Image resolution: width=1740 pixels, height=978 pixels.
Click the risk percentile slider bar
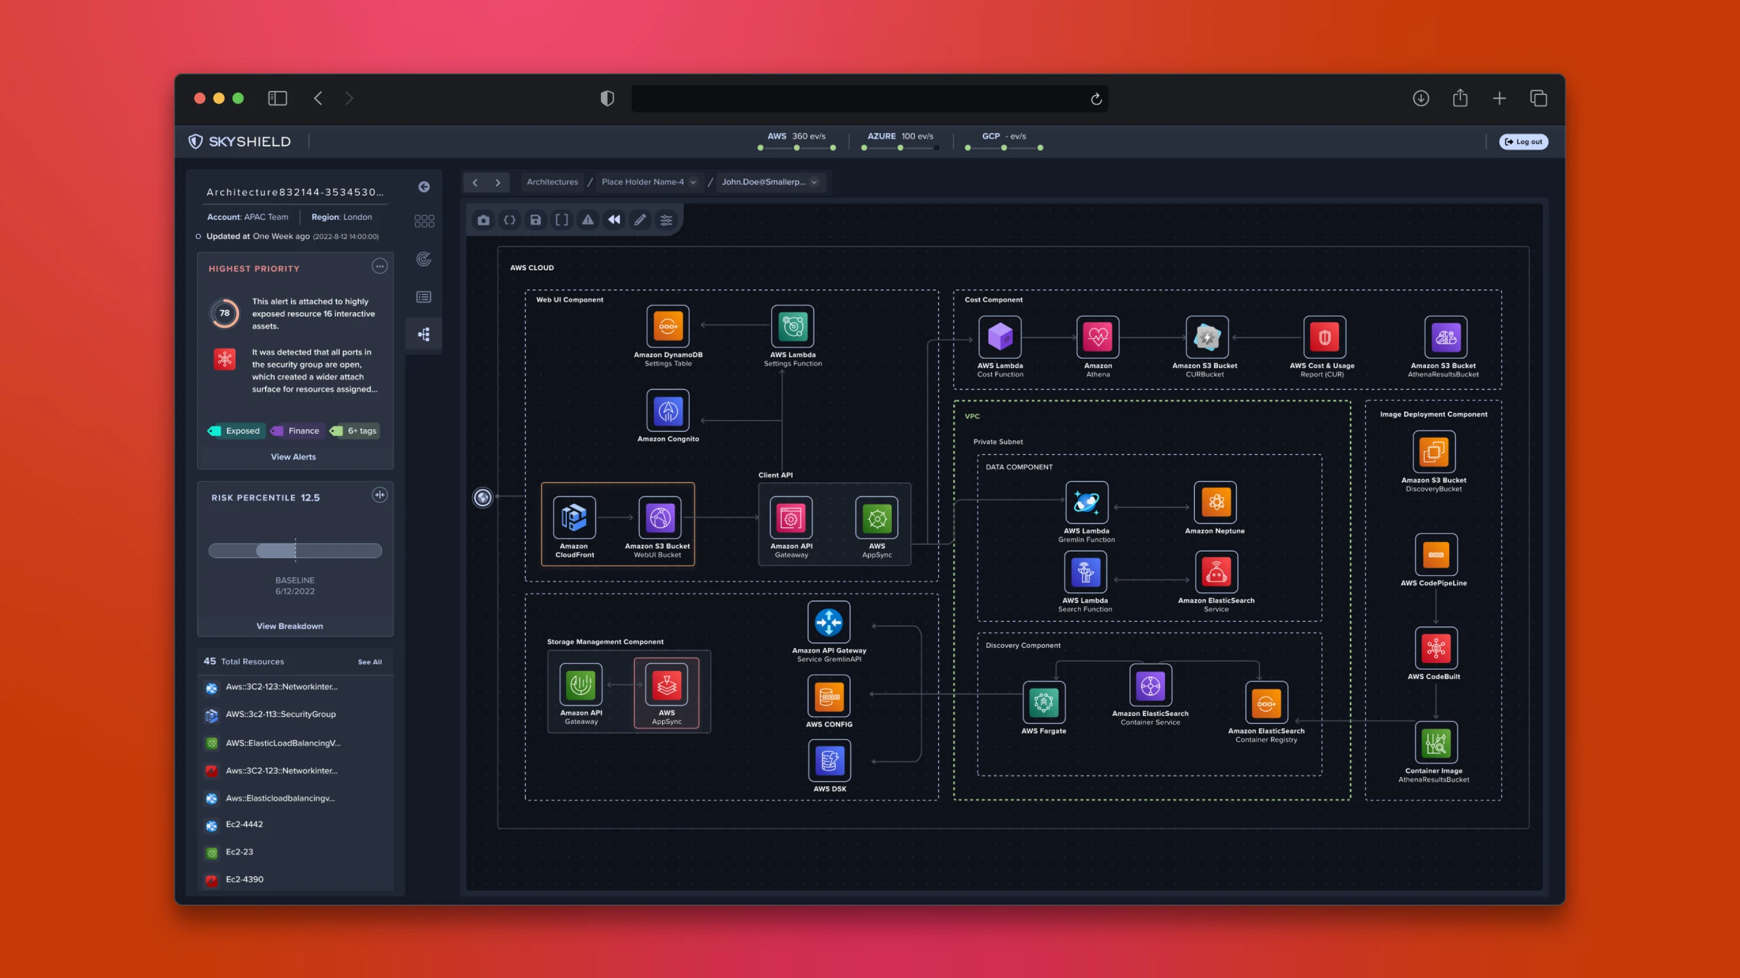point(295,551)
